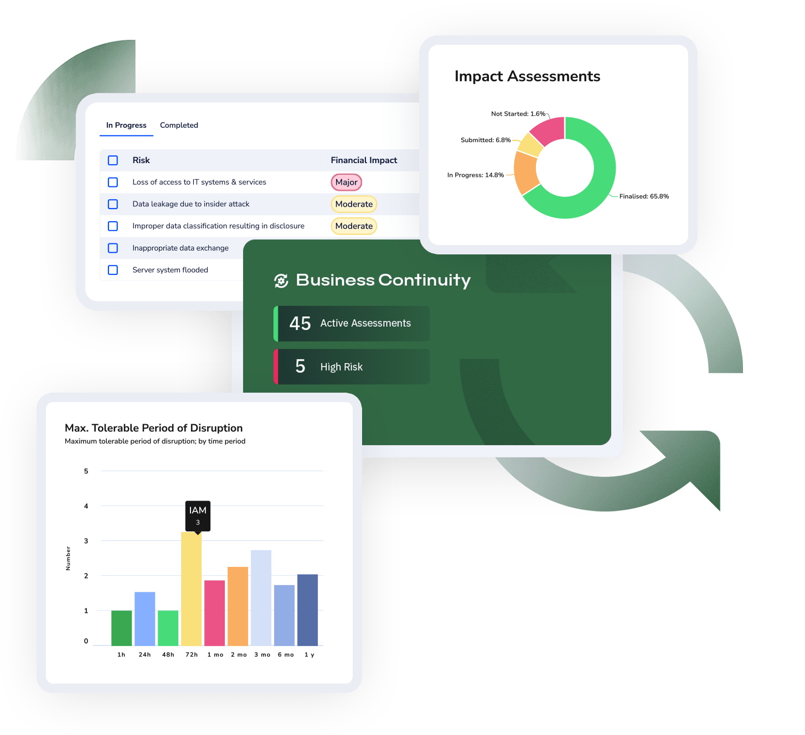805x735 pixels.
Task: Click the periwinkle 6 mo bar
Action: [x=284, y=616]
